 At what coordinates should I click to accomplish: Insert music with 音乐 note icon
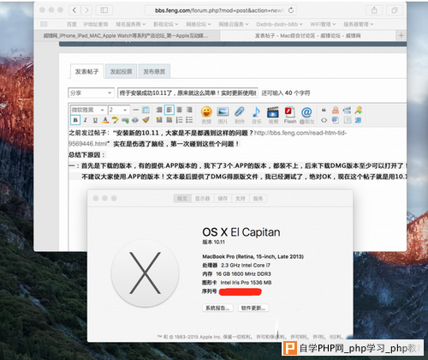tap(257, 115)
